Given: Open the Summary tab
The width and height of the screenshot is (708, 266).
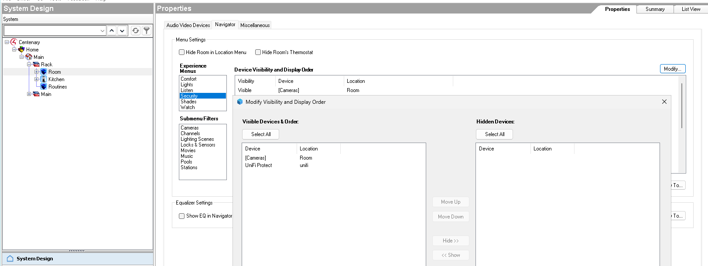Looking at the screenshot, I should pos(655,9).
